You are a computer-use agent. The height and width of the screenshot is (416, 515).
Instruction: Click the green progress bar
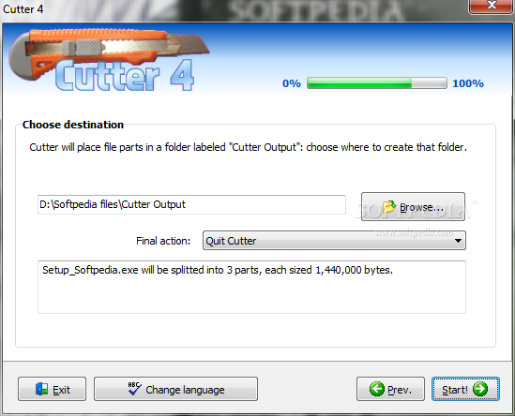click(377, 83)
